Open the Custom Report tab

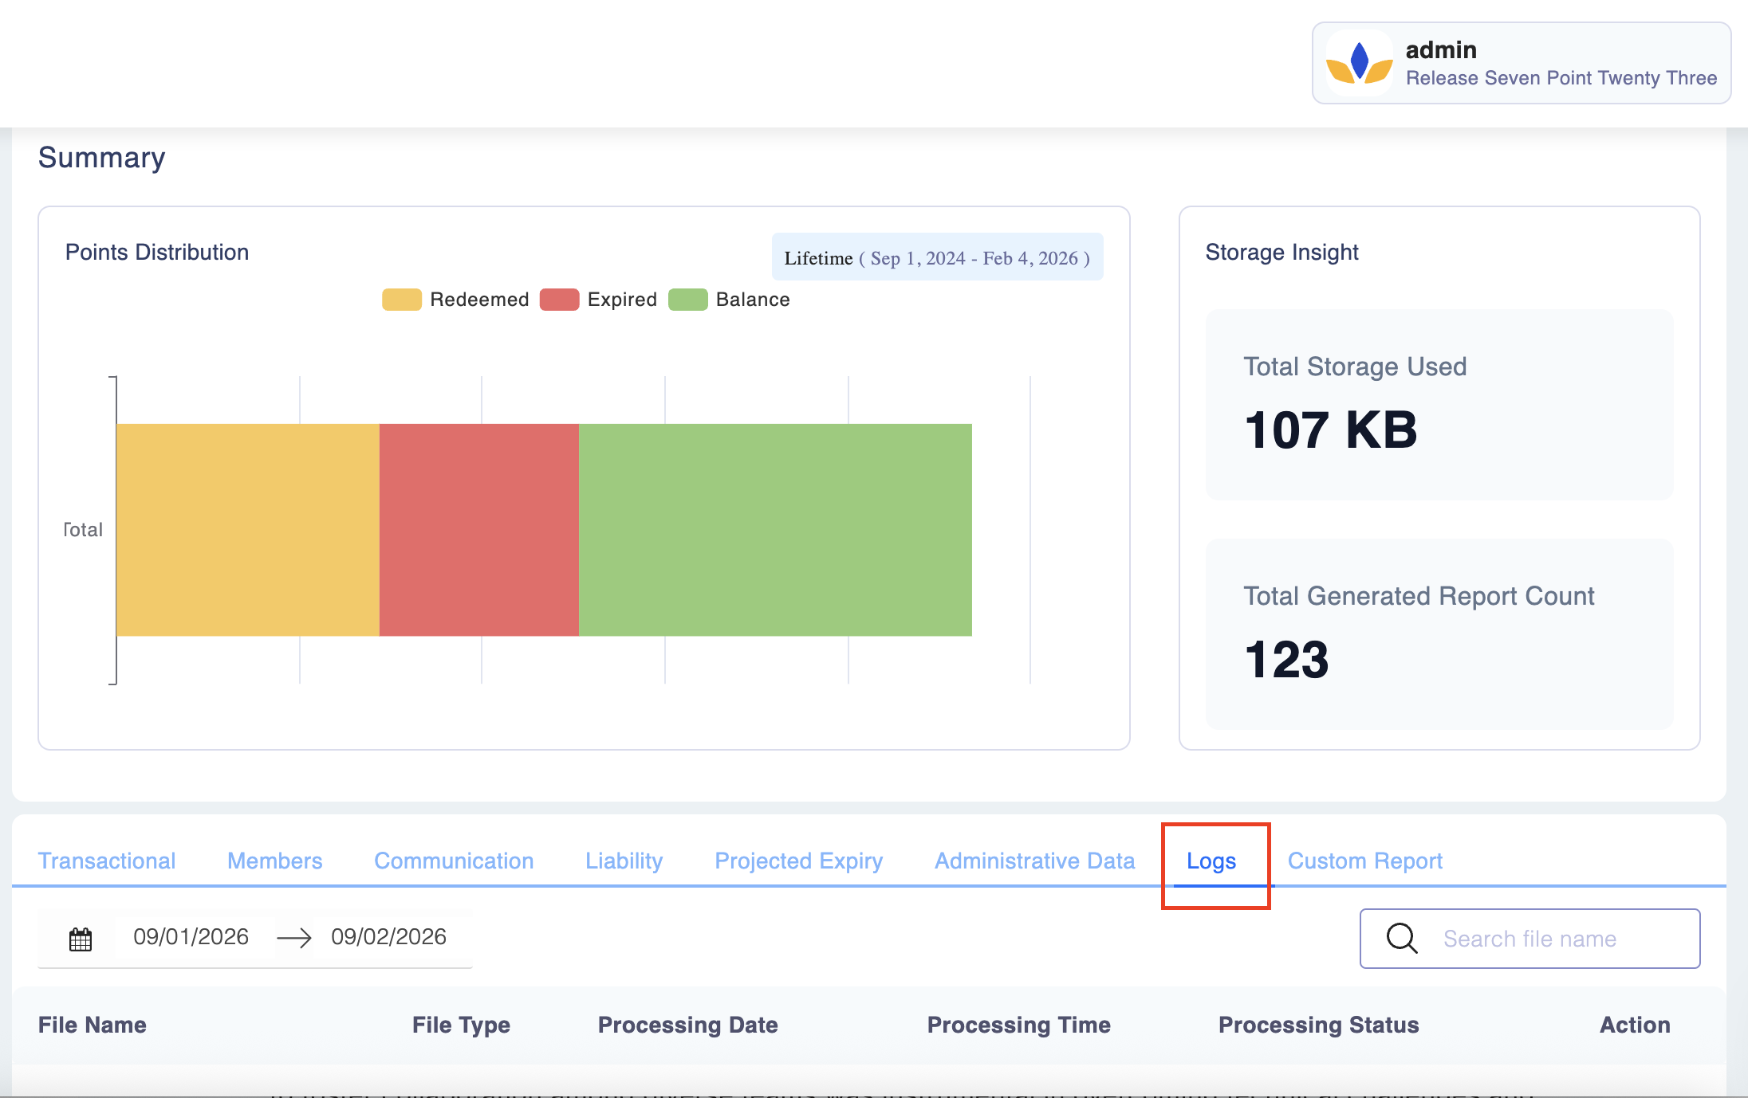tap(1364, 861)
